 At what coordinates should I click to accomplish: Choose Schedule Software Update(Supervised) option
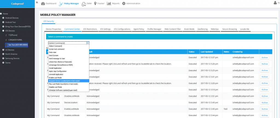69,90
